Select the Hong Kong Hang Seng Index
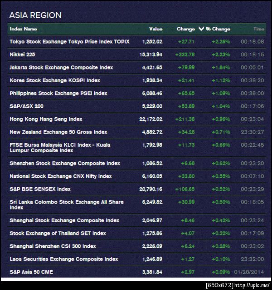 (x=46, y=119)
